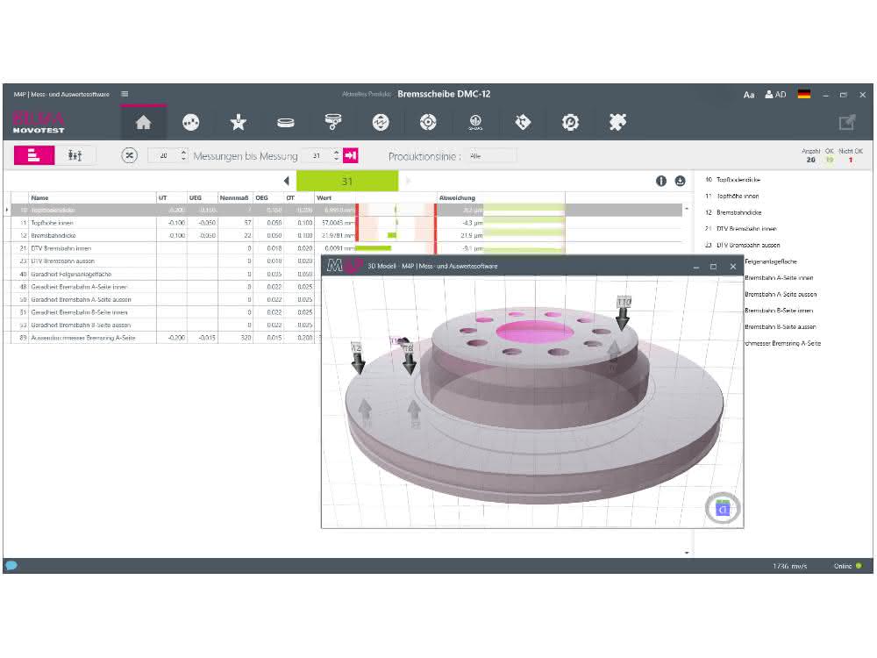
Task: Click the download icon above table
Action: pos(681,181)
